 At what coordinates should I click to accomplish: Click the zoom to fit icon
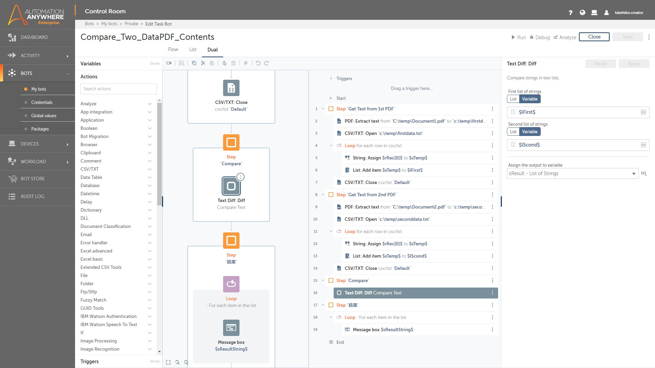168,362
